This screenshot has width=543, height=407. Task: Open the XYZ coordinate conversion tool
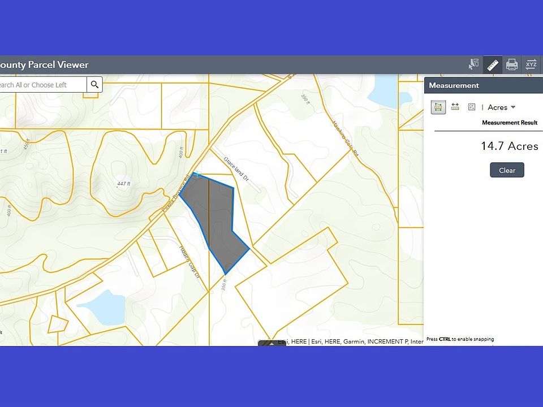[531, 64]
